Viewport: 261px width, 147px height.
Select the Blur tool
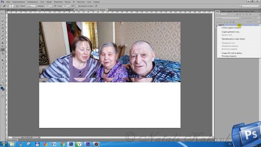click(x=2, y=57)
